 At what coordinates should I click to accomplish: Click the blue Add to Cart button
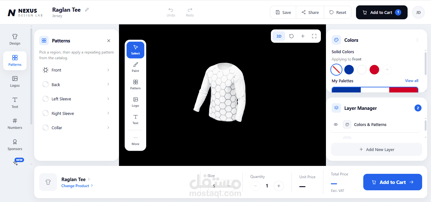tap(393, 182)
